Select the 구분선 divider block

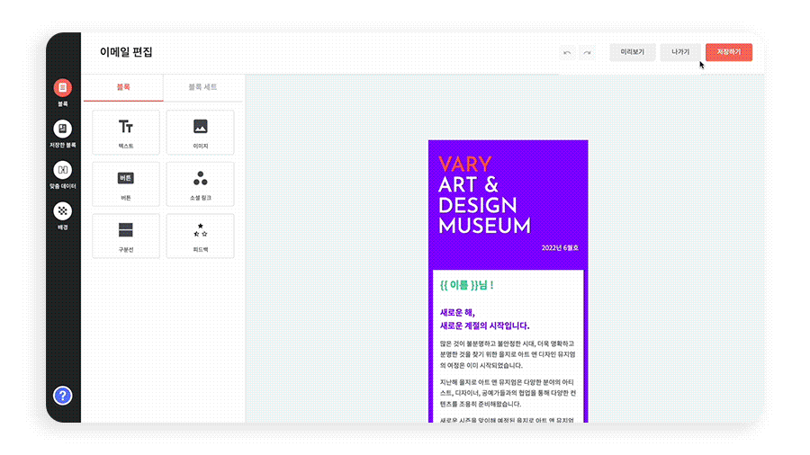pos(126,236)
